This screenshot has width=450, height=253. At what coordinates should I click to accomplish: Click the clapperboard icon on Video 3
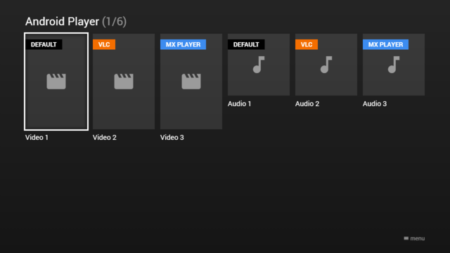click(191, 82)
